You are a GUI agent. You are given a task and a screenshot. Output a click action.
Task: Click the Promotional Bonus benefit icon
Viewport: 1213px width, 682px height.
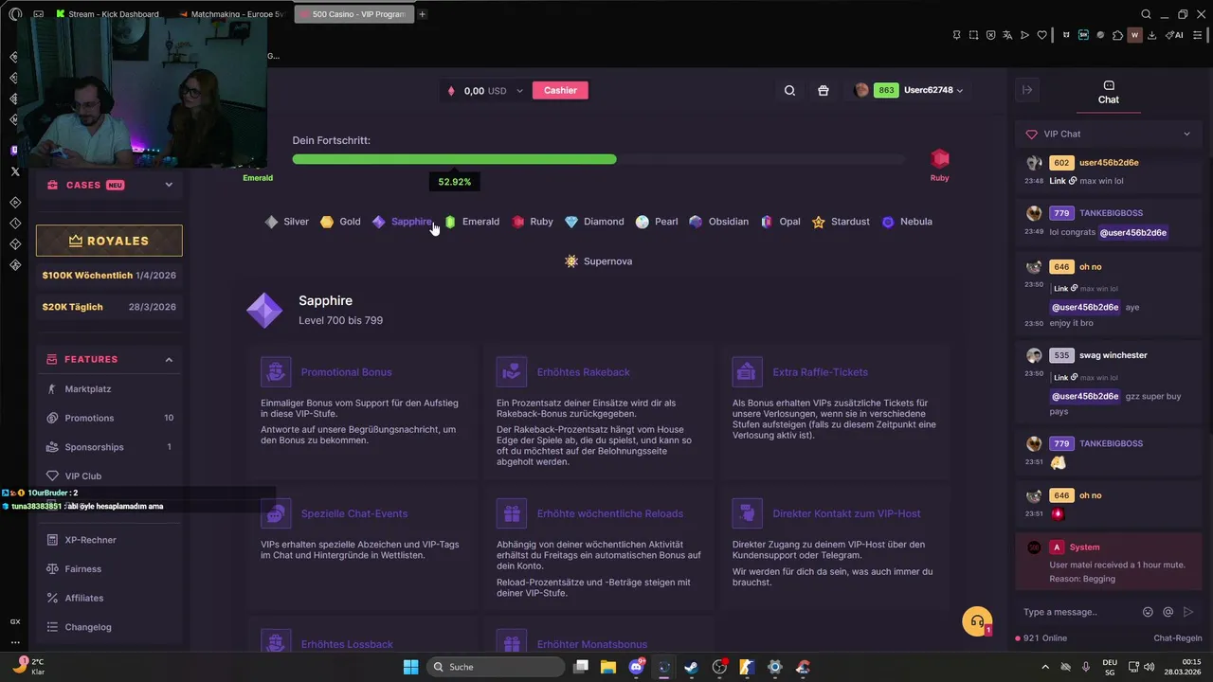tap(276, 372)
